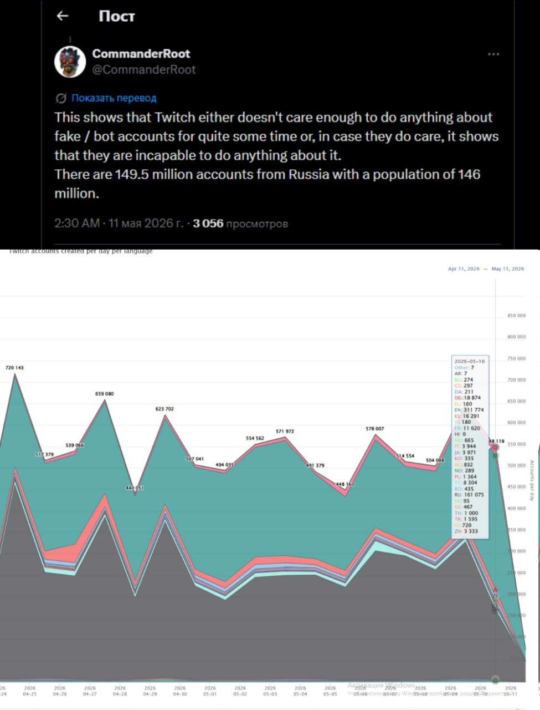
Task: Click the 2026 05-01 x-axis date label
Action: (210, 691)
